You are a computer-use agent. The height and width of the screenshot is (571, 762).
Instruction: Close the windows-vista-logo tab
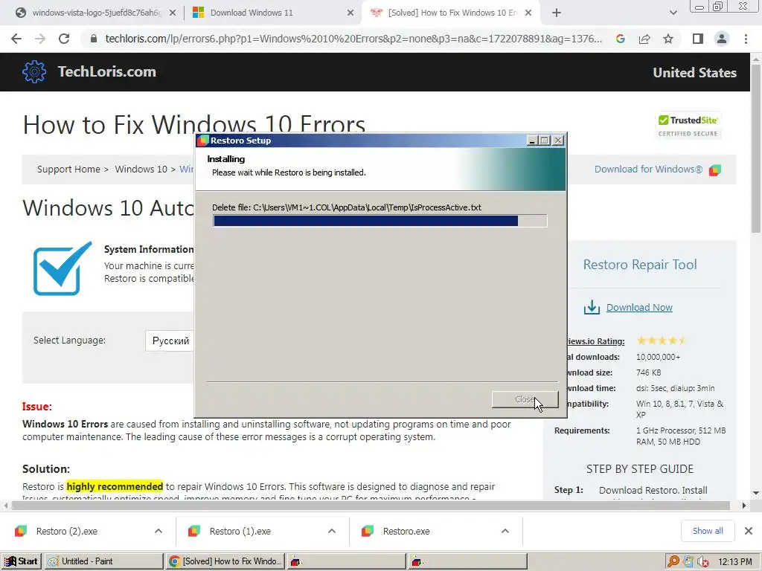pyautogui.click(x=173, y=13)
